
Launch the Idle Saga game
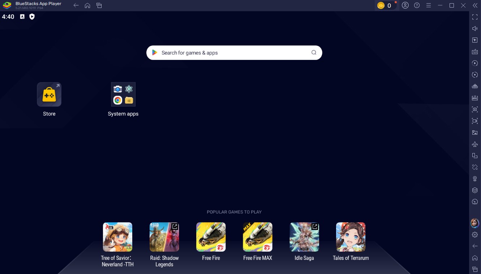[x=304, y=237]
